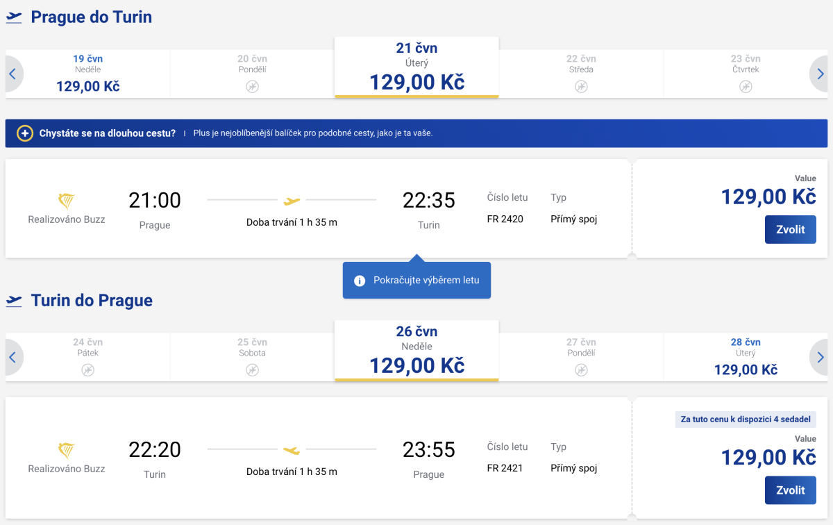The image size is (833, 525).
Task: Expand the Chystáte se na dlouhou cestu banner
Action: tap(108, 133)
